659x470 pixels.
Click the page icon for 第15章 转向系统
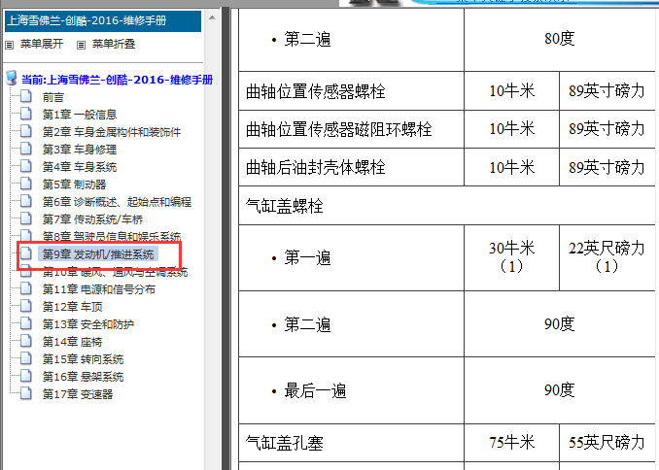coord(26,358)
